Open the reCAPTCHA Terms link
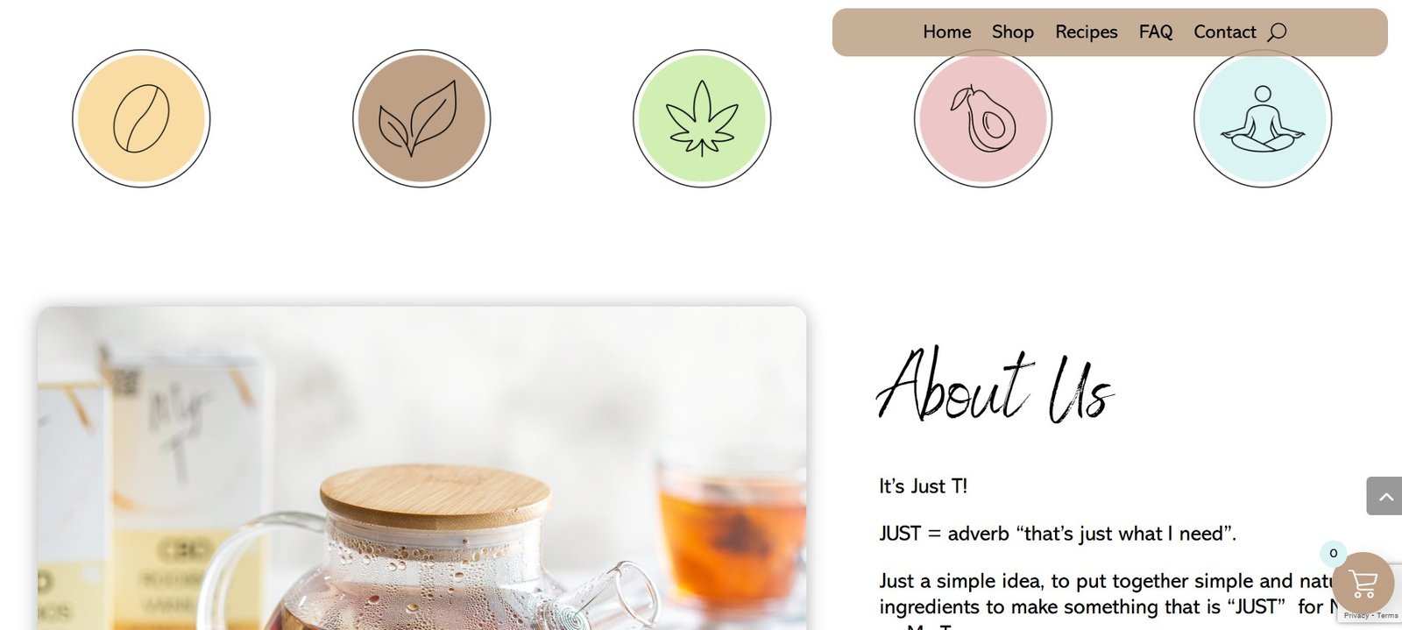 pyautogui.click(x=1387, y=616)
